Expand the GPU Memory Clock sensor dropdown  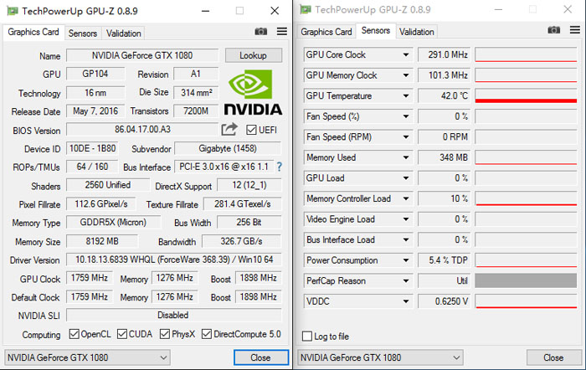pos(406,75)
